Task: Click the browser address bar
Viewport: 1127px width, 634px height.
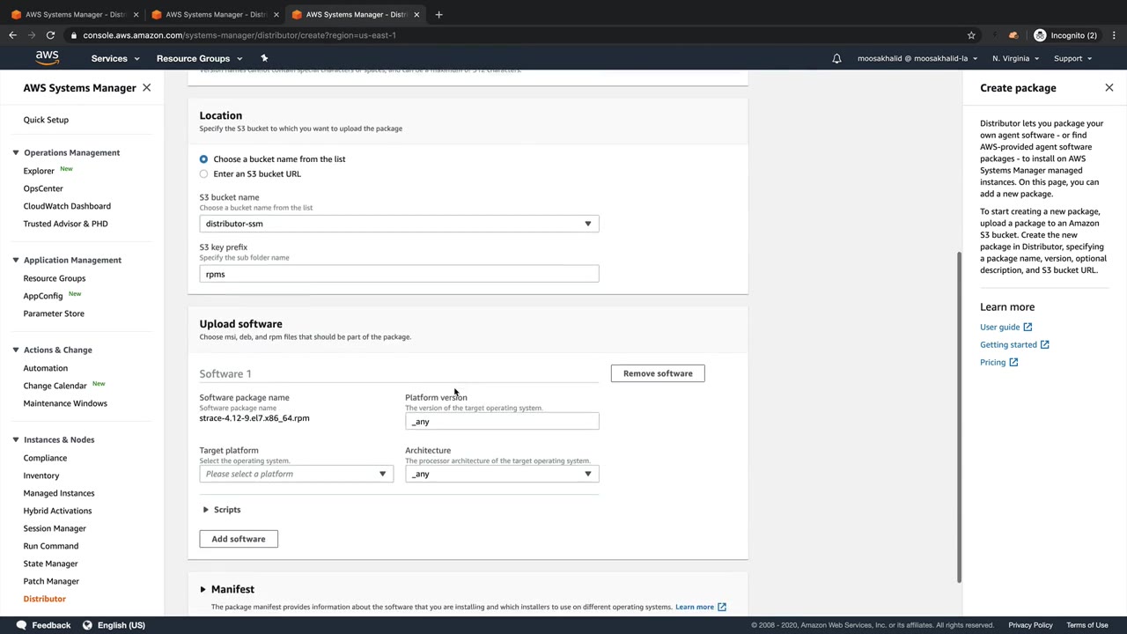Action: pyautogui.click(x=519, y=35)
